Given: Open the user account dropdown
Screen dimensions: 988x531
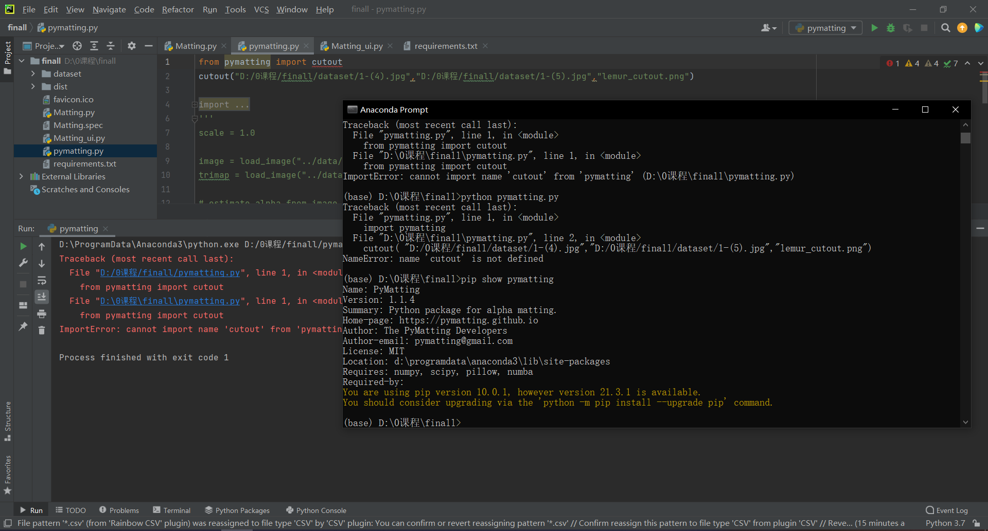Looking at the screenshot, I should pos(769,28).
